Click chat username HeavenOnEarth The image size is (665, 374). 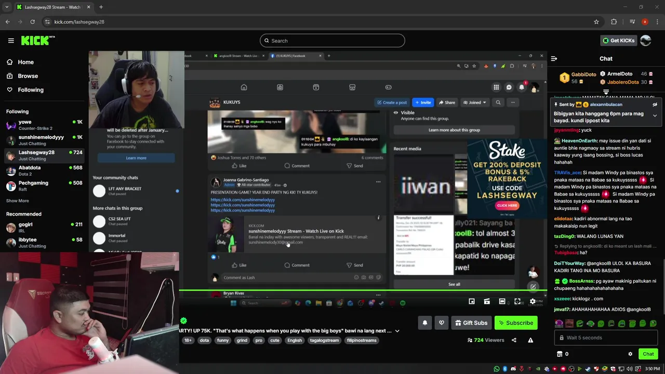[579, 141]
